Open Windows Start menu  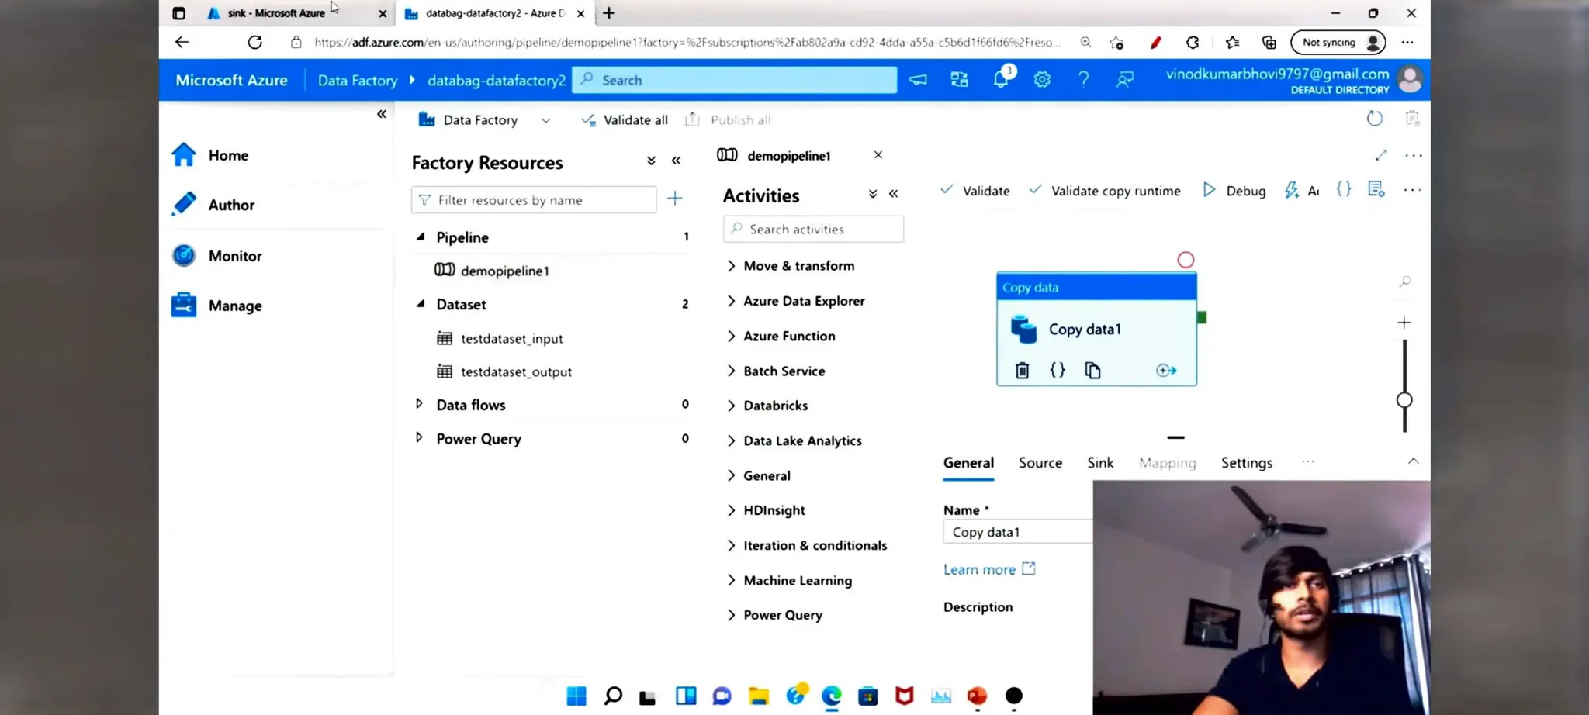tap(576, 696)
